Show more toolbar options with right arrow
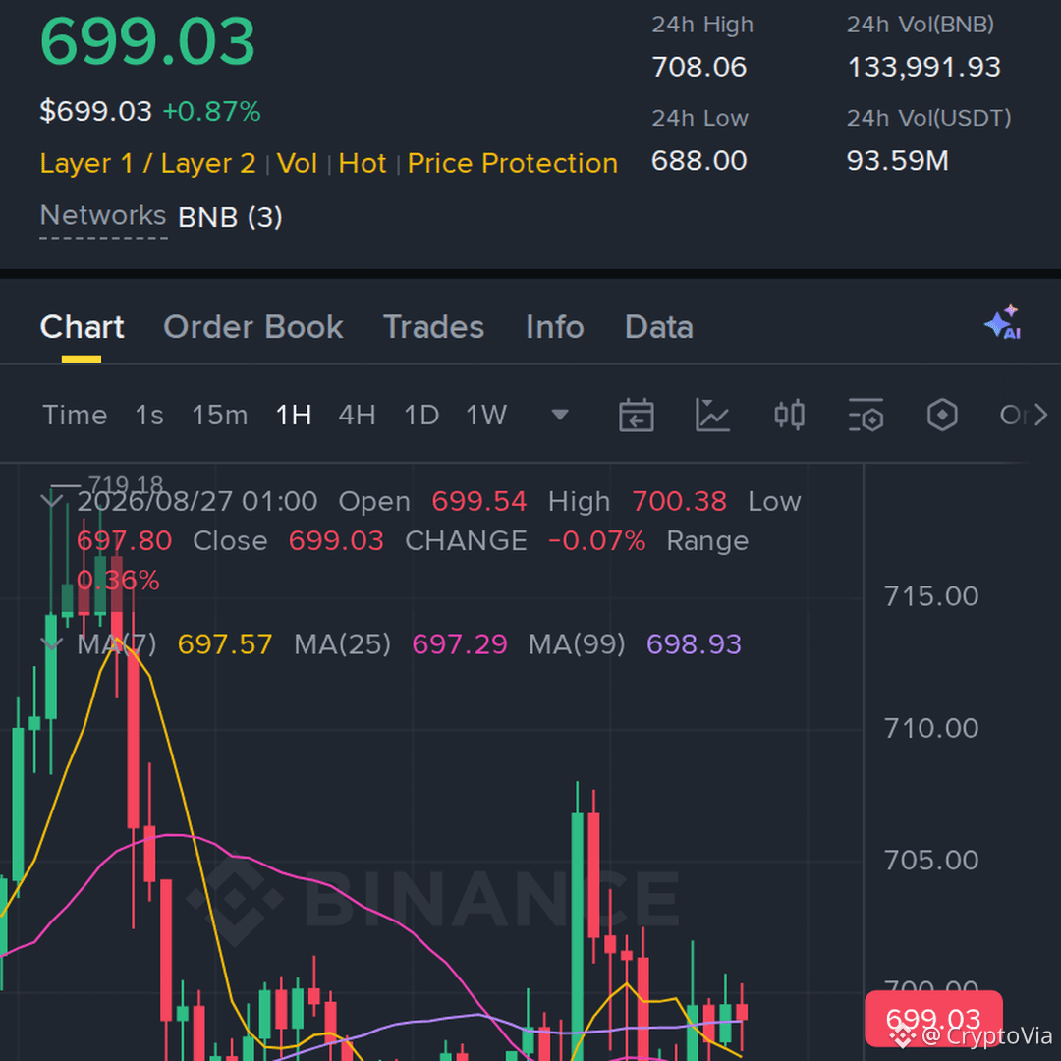 click(1040, 415)
